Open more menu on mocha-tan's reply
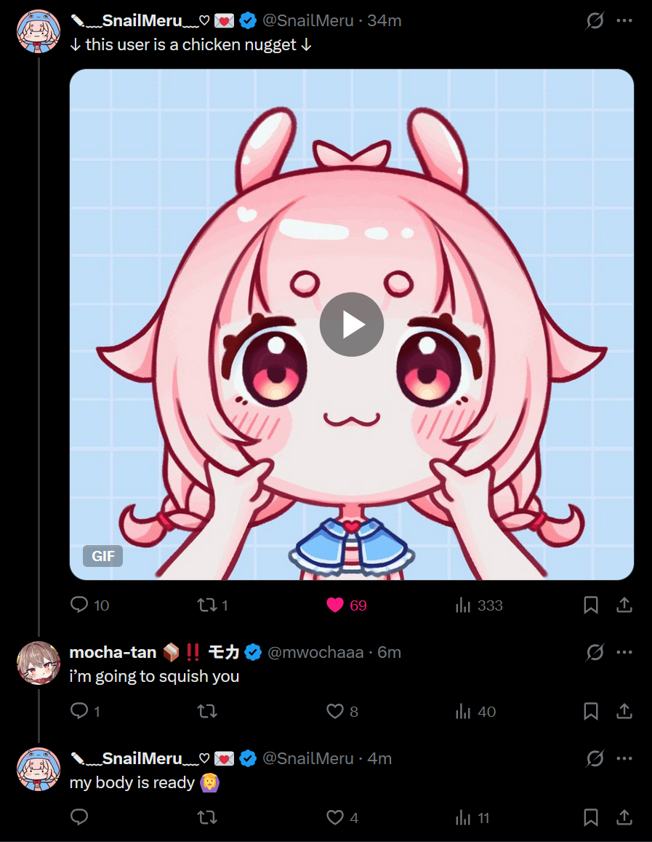652x842 pixels. [624, 652]
